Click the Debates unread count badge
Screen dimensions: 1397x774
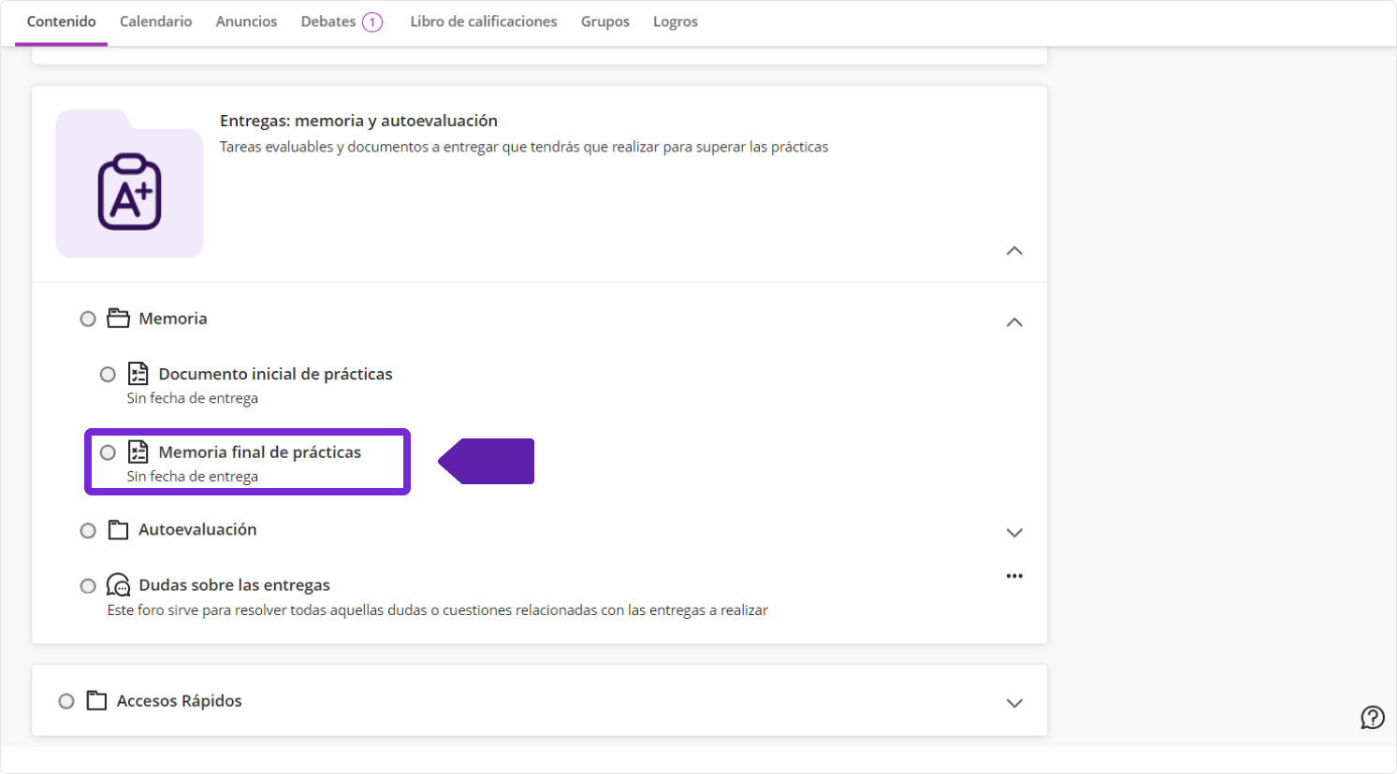click(x=372, y=22)
